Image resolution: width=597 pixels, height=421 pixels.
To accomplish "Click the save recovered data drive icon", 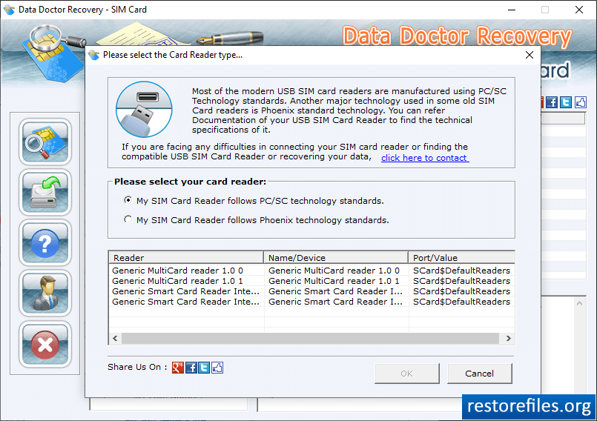I will click(x=45, y=192).
